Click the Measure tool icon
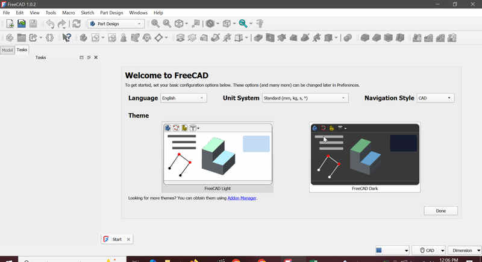The width and height of the screenshot is (482, 262). pyautogui.click(x=260, y=23)
